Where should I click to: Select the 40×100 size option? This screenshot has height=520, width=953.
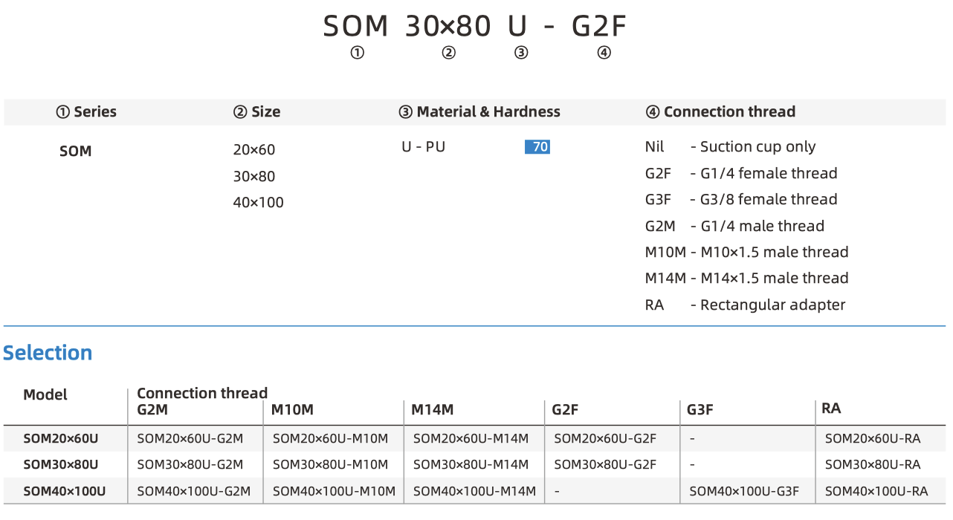point(259,203)
